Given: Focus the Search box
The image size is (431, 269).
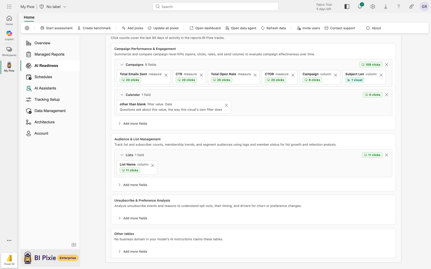Looking at the screenshot, I should (x=215, y=6).
